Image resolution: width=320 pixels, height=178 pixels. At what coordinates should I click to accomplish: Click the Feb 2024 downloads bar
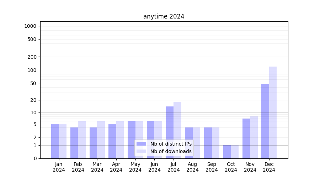click(82, 140)
